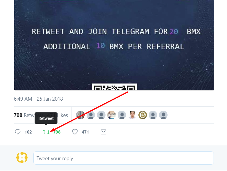
Task: Click the second gray default liker avatar
Action: coord(101,115)
